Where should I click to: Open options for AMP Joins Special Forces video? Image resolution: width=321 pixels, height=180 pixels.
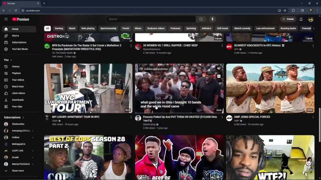pos(313,117)
